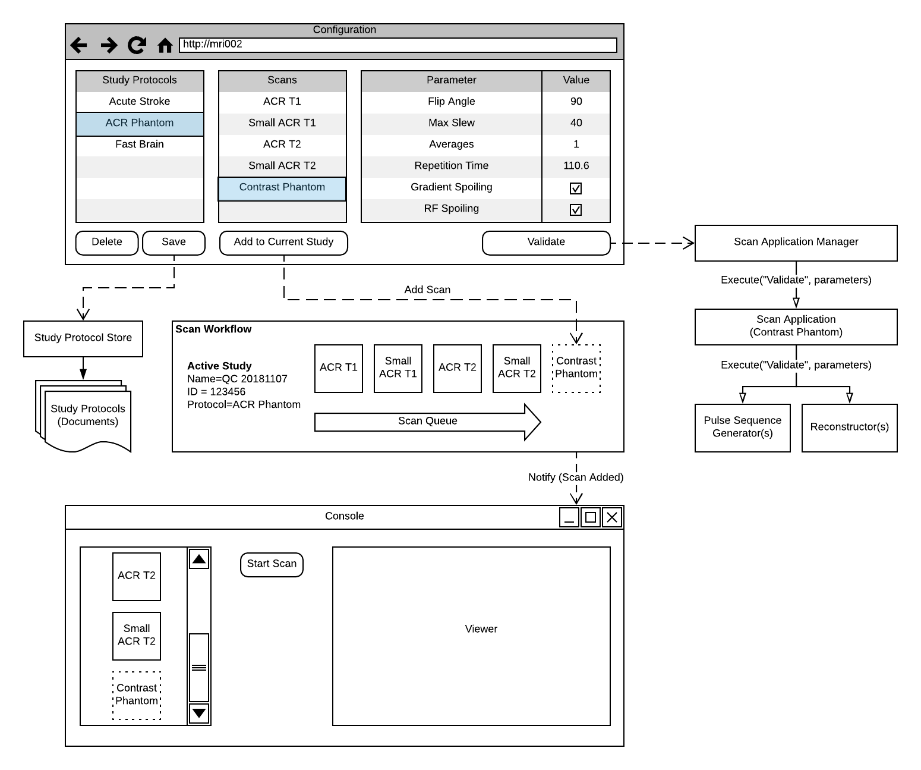Choose Acute Stroke from Study Protocols

point(140,102)
